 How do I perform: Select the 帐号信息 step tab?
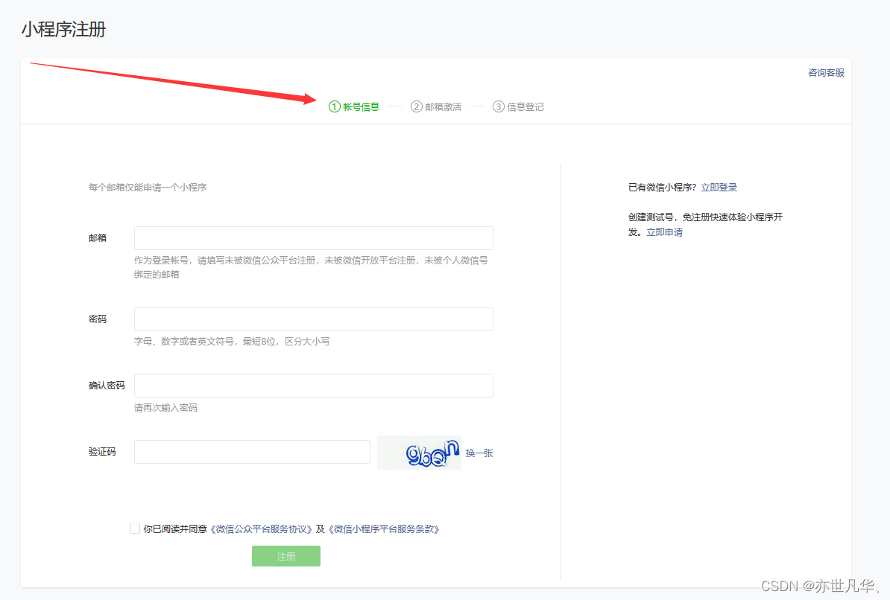click(362, 106)
